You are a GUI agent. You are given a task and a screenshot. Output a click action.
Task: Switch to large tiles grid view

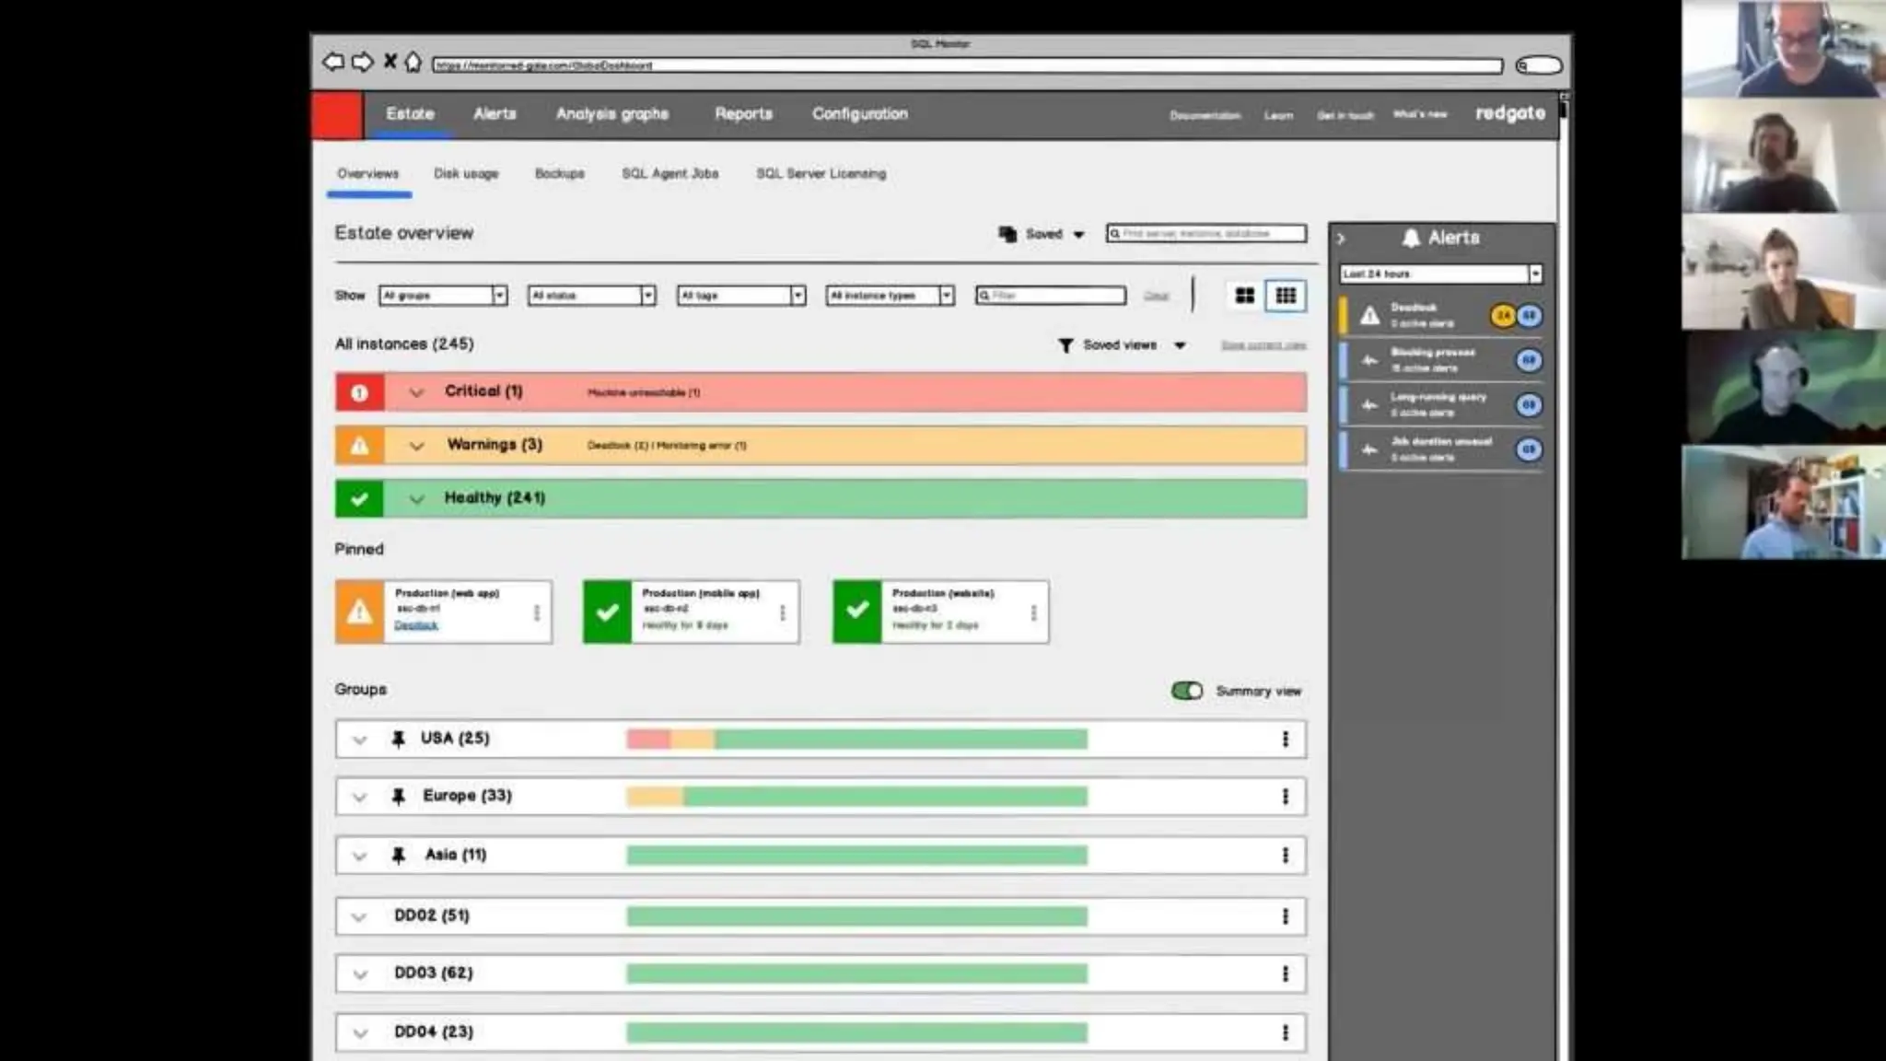coord(1244,296)
